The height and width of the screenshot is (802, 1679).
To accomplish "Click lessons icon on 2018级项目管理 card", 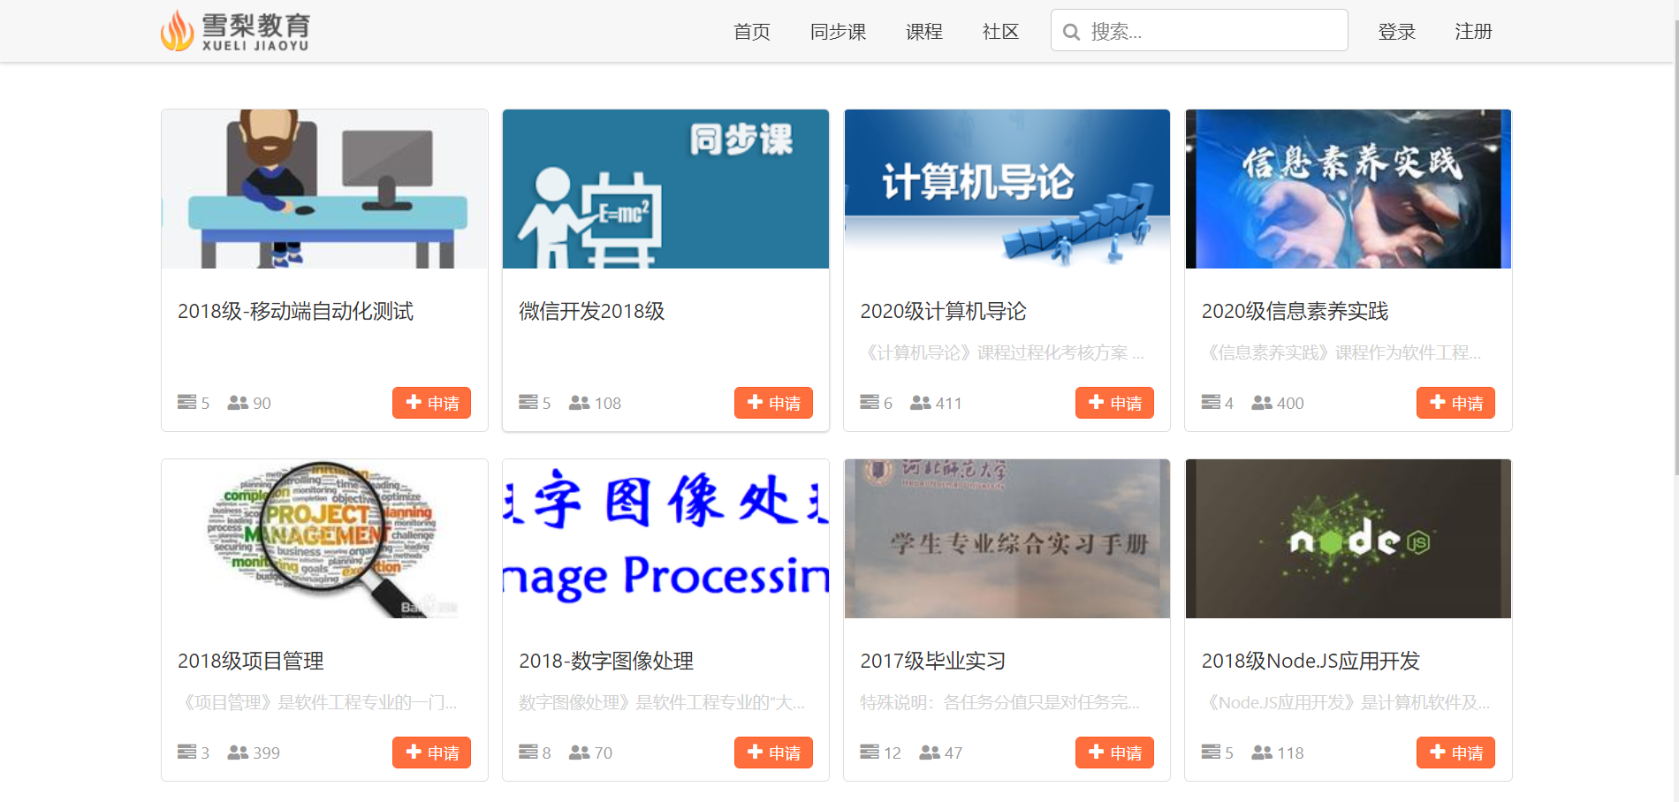I will pyautogui.click(x=186, y=752).
